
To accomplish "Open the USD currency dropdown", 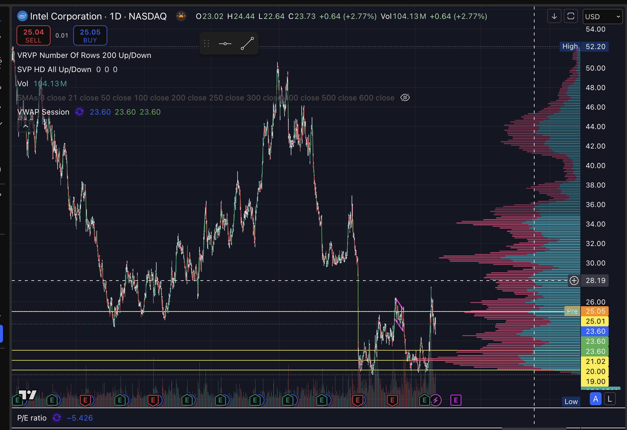I will tap(602, 17).
